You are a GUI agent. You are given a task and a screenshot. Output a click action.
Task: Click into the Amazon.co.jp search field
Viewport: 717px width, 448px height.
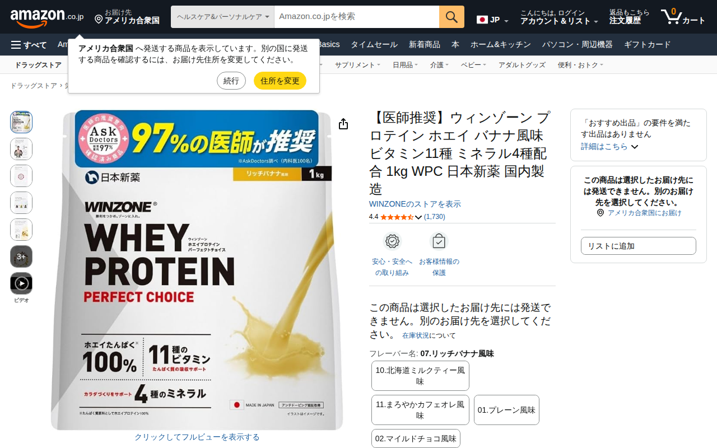(x=357, y=17)
